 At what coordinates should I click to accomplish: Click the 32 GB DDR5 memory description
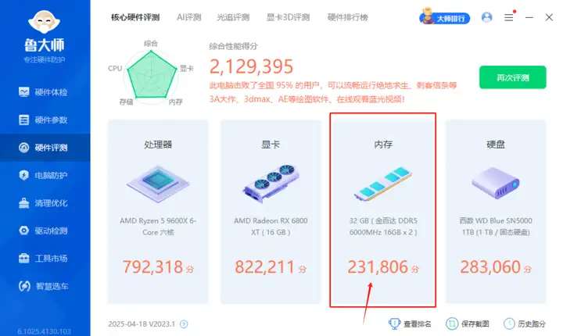tap(383, 226)
